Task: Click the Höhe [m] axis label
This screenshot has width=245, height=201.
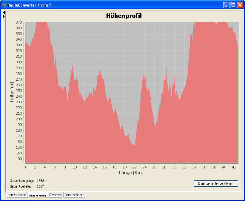Action: (12, 92)
